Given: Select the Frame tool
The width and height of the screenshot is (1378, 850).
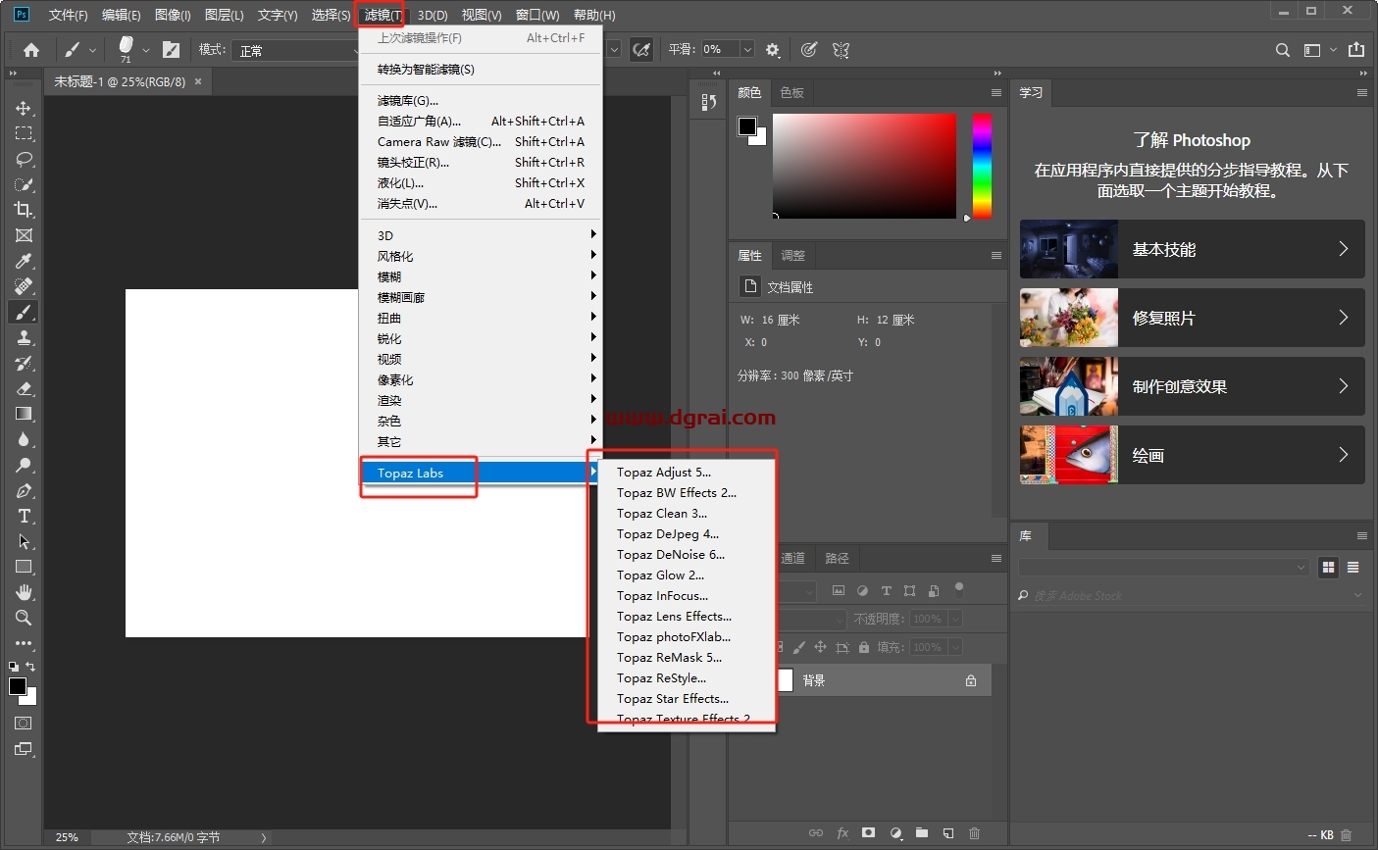Looking at the screenshot, I should [24, 235].
